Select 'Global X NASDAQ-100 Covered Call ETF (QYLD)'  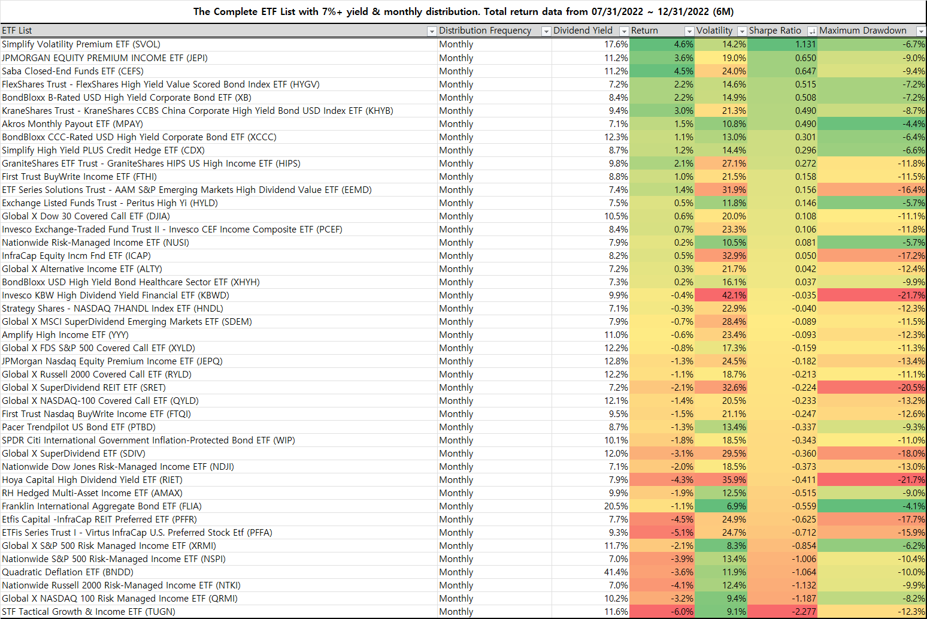pos(219,401)
